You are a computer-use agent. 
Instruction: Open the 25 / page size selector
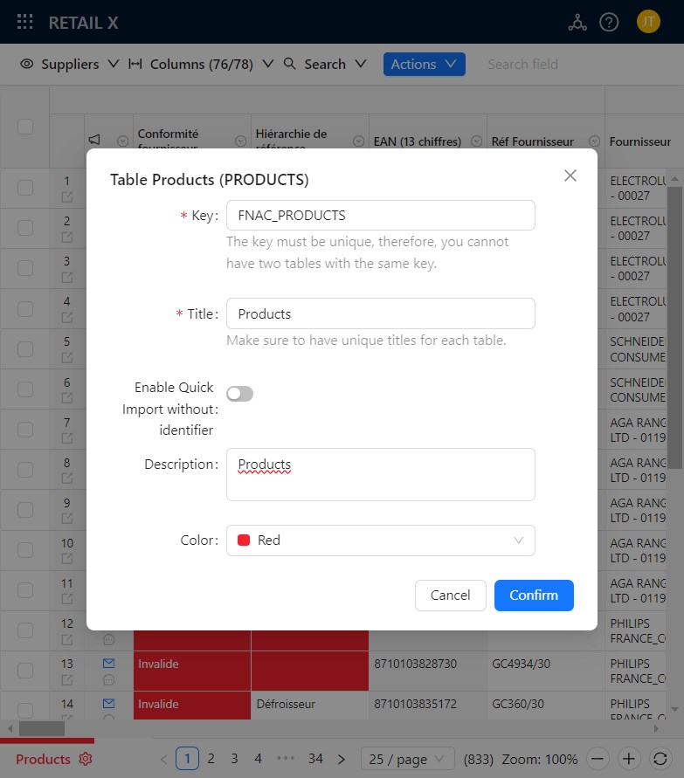407,759
